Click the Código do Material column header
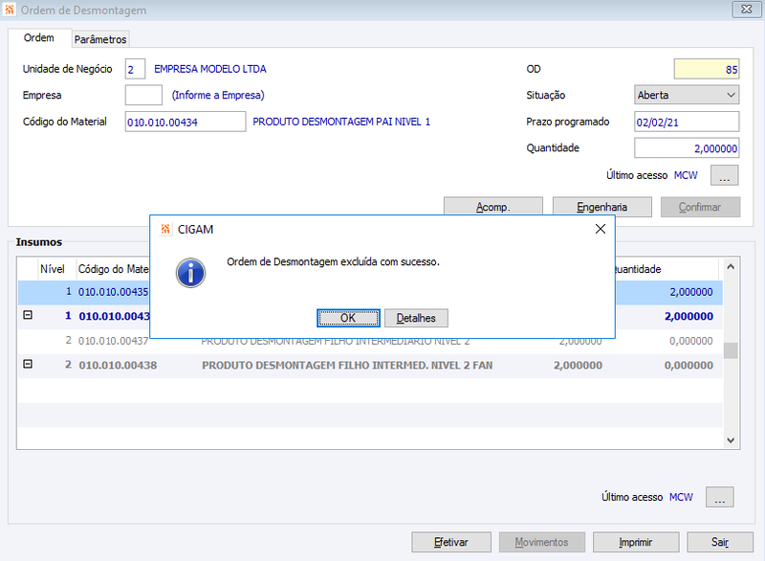This screenshot has height=561, width=765. coord(113,269)
